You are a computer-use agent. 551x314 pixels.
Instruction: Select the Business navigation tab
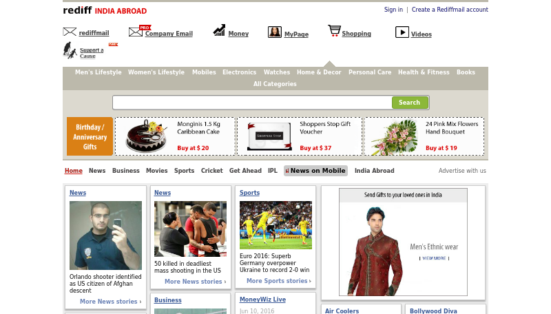coord(126,171)
